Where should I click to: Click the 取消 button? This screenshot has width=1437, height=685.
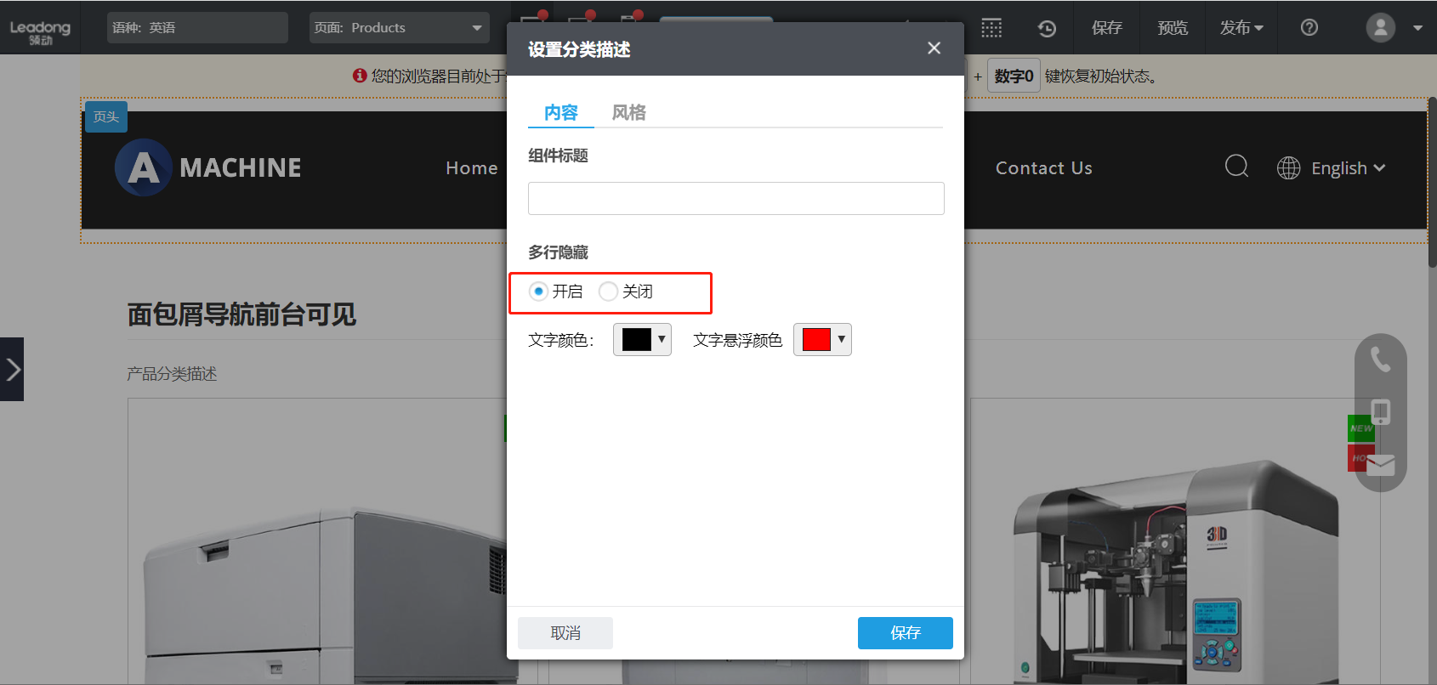[565, 633]
